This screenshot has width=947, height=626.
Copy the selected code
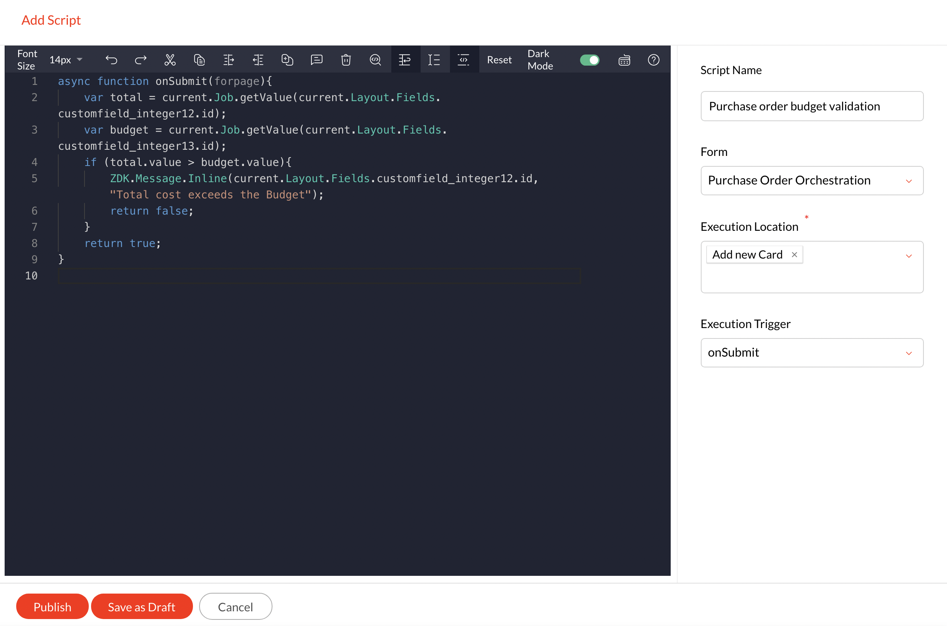[x=199, y=60]
